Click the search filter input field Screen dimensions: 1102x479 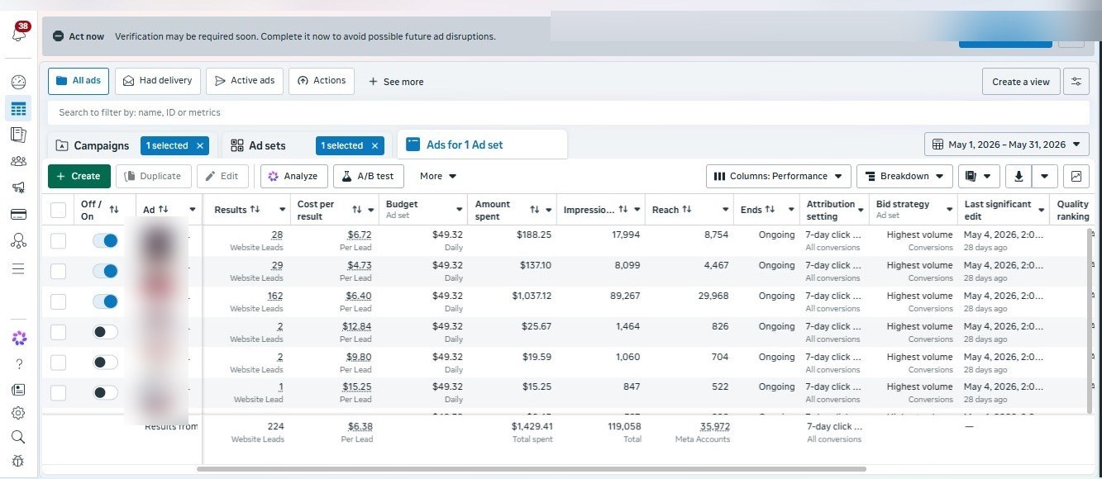(x=568, y=112)
